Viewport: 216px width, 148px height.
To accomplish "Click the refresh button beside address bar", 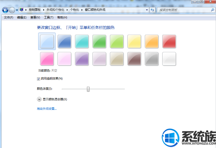I will [152, 10].
